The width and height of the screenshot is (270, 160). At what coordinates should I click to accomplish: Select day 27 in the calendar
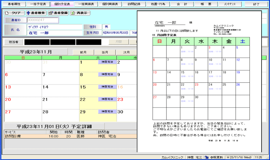[x=23, y=115]
